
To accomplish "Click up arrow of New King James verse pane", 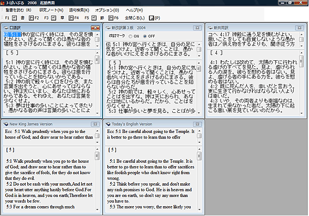I will [98, 131].
